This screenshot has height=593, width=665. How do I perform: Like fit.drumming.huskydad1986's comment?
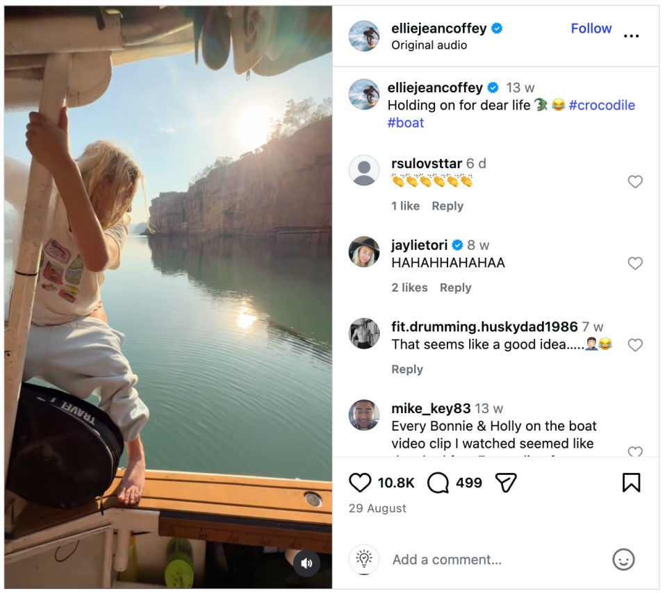635,345
